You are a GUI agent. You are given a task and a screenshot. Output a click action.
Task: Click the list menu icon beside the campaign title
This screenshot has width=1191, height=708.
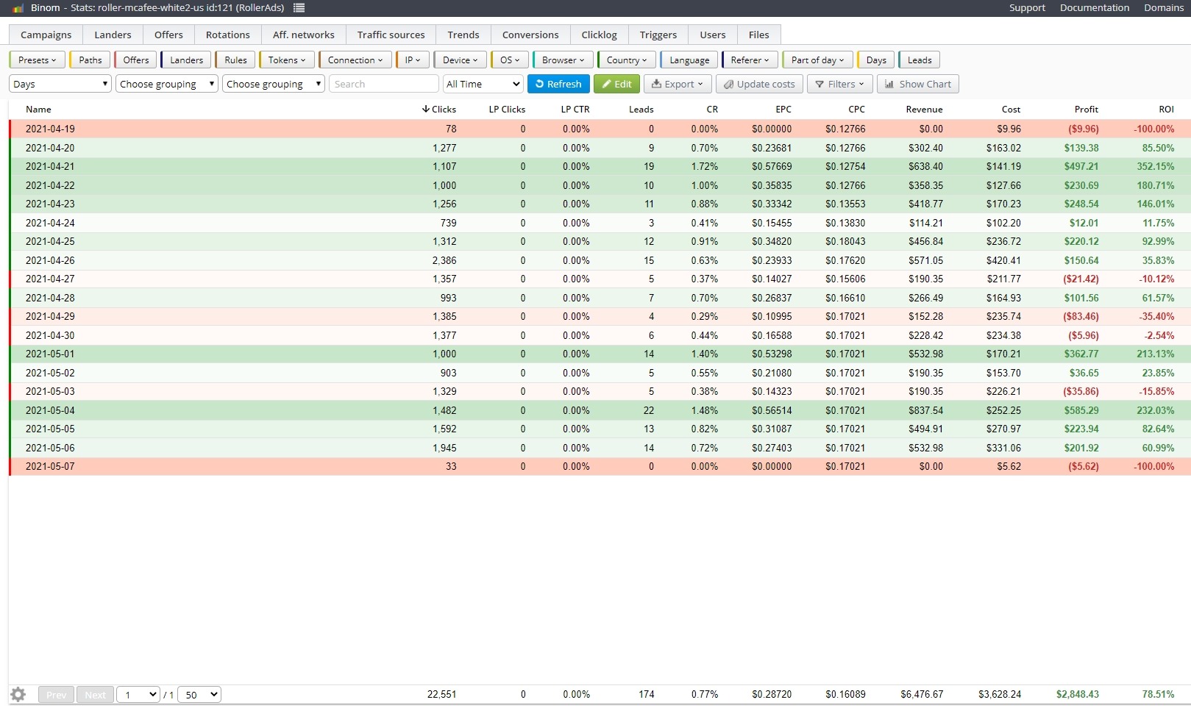tap(299, 8)
